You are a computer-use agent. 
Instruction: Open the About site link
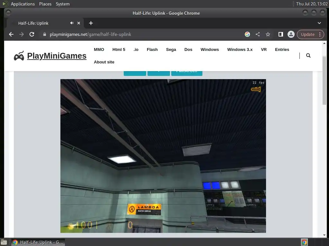104,62
